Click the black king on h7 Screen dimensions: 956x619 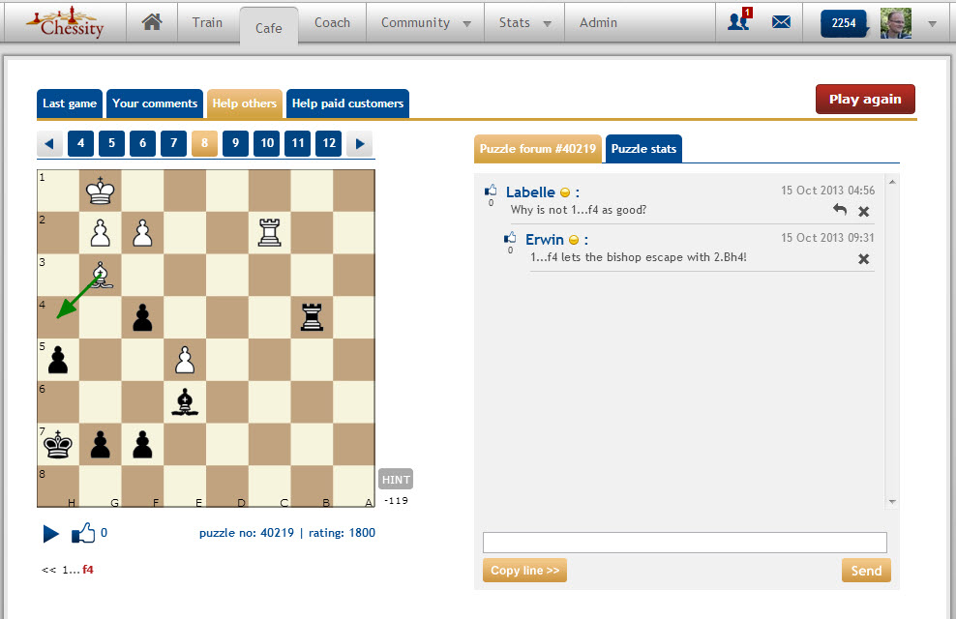(x=58, y=444)
